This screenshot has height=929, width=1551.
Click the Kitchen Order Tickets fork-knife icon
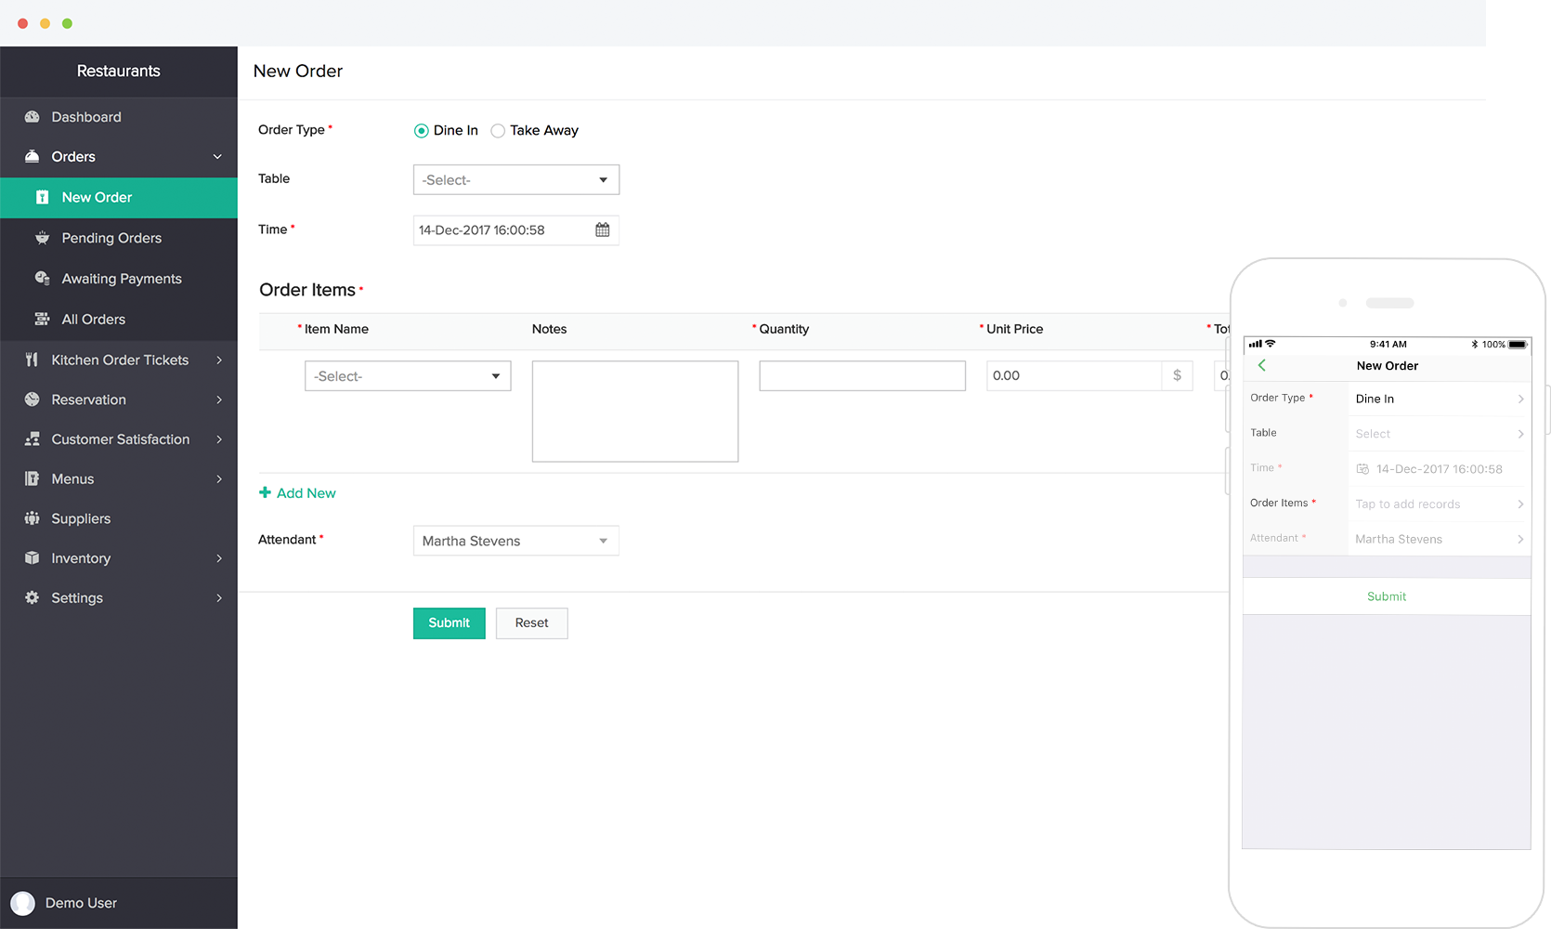(32, 360)
